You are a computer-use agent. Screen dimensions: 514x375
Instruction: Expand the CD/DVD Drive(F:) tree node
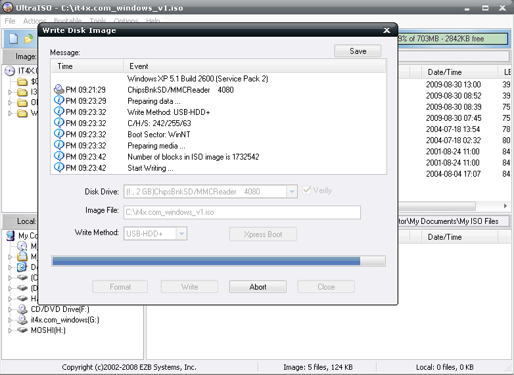pyautogui.click(x=10, y=309)
